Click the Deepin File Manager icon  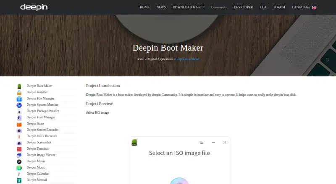(19, 99)
